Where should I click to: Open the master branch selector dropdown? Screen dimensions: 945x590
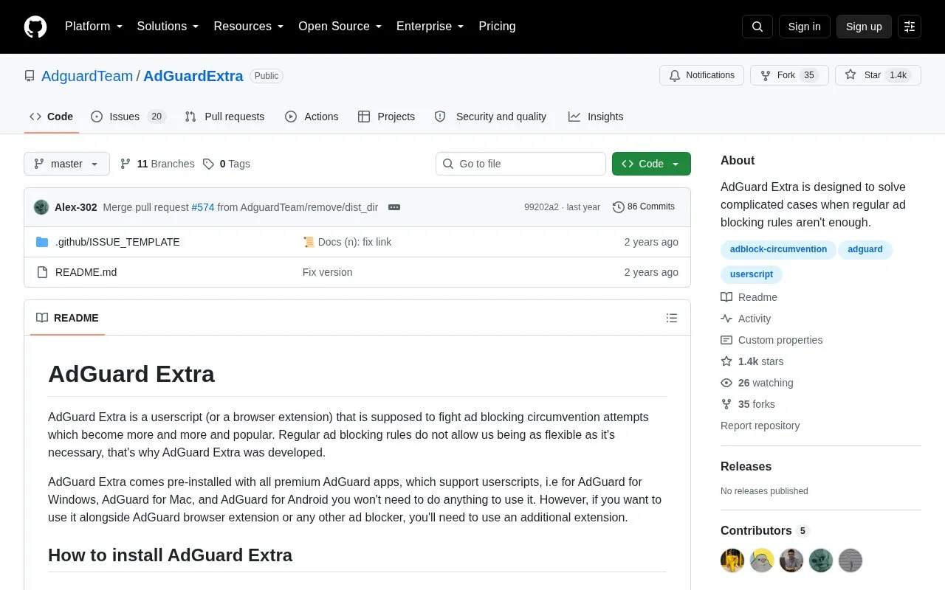[66, 164]
